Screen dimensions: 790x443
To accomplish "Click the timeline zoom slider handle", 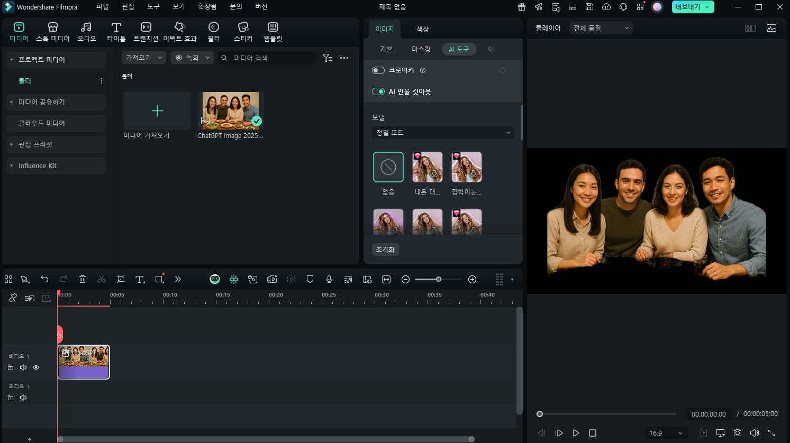I will click(x=439, y=279).
